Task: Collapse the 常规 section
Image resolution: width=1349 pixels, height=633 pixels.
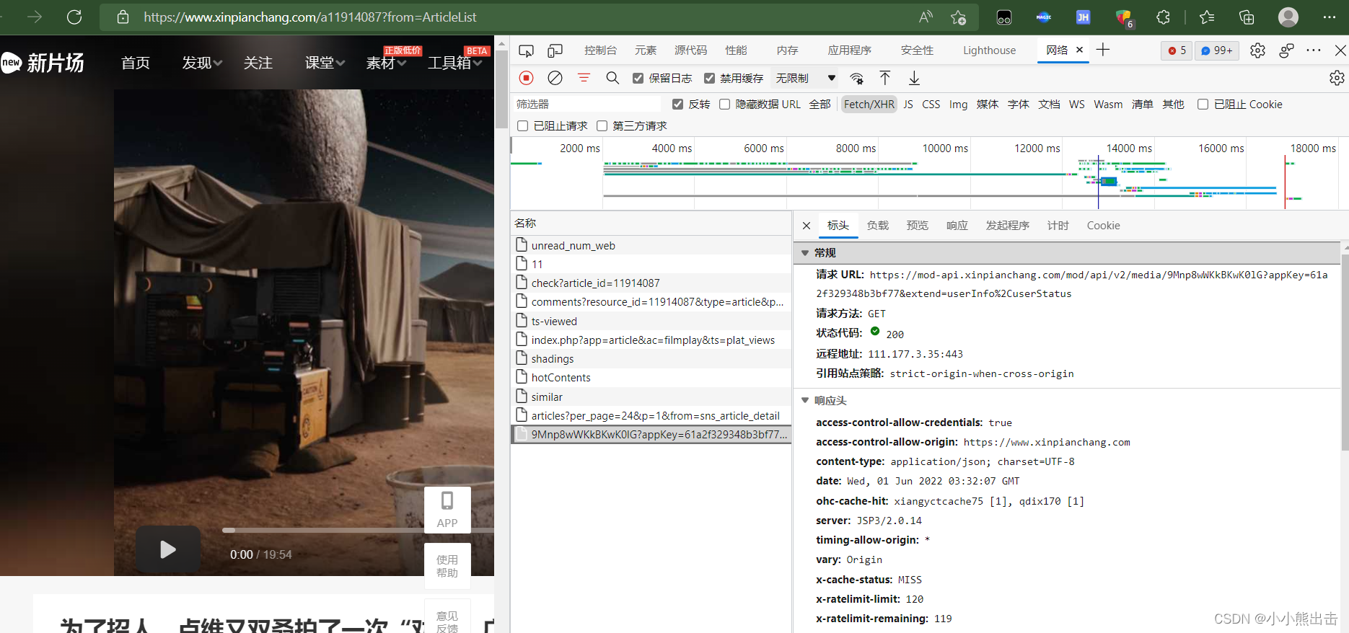Action: pyautogui.click(x=805, y=253)
